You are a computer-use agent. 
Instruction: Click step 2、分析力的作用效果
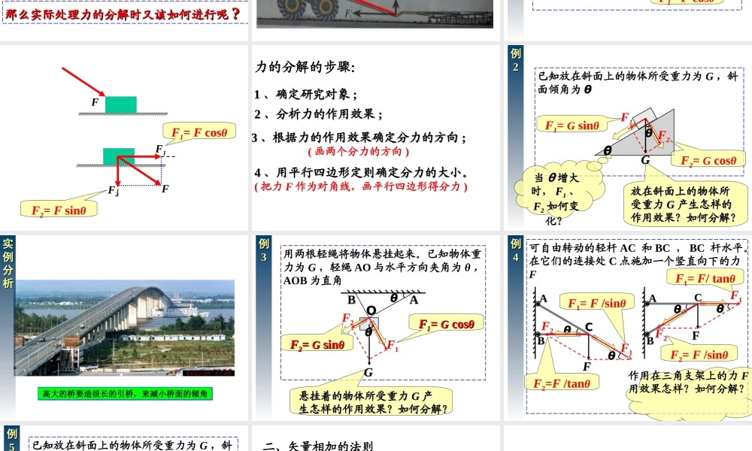coord(319,114)
